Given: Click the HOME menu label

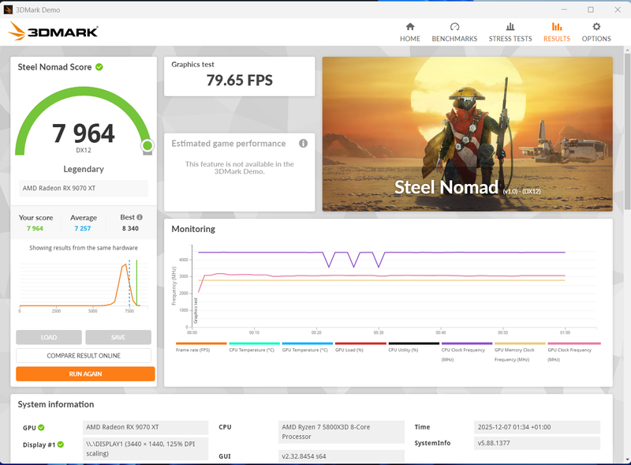Looking at the screenshot, I should click(x=410, y=39).
